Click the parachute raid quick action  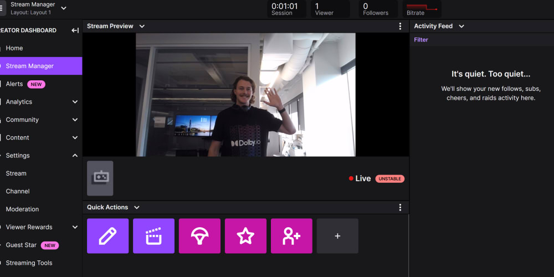pos(199,236)
